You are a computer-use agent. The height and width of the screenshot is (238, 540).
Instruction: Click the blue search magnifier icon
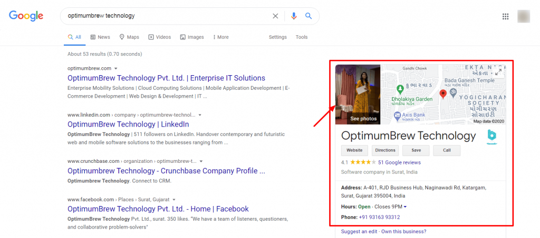[x=308, y=16]
